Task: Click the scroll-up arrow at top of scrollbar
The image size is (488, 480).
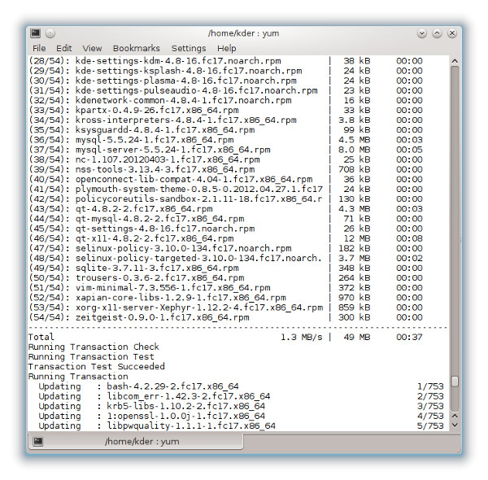Action: point(455,61)
